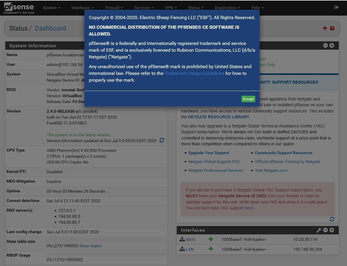Select version text 2.4.5-RELEASE-p1
Screen dimensions: 347x266
point(64,111)
